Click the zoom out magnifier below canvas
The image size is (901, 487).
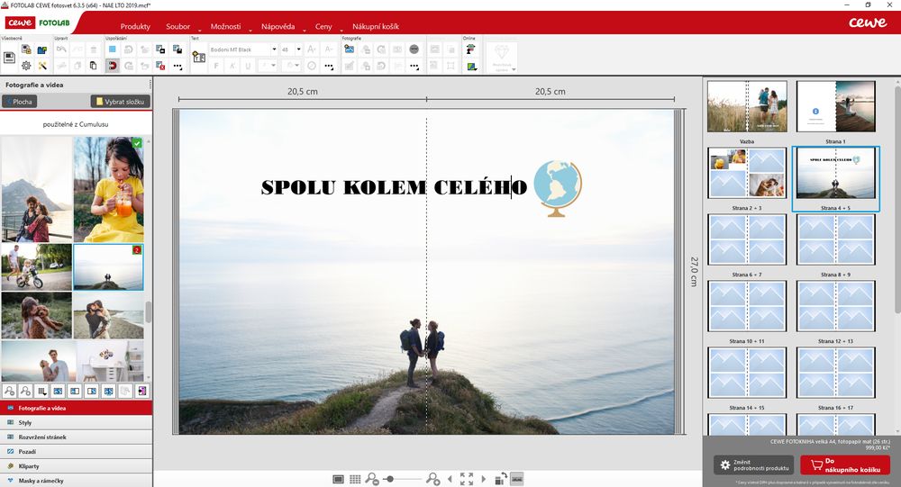pos(372,478)
